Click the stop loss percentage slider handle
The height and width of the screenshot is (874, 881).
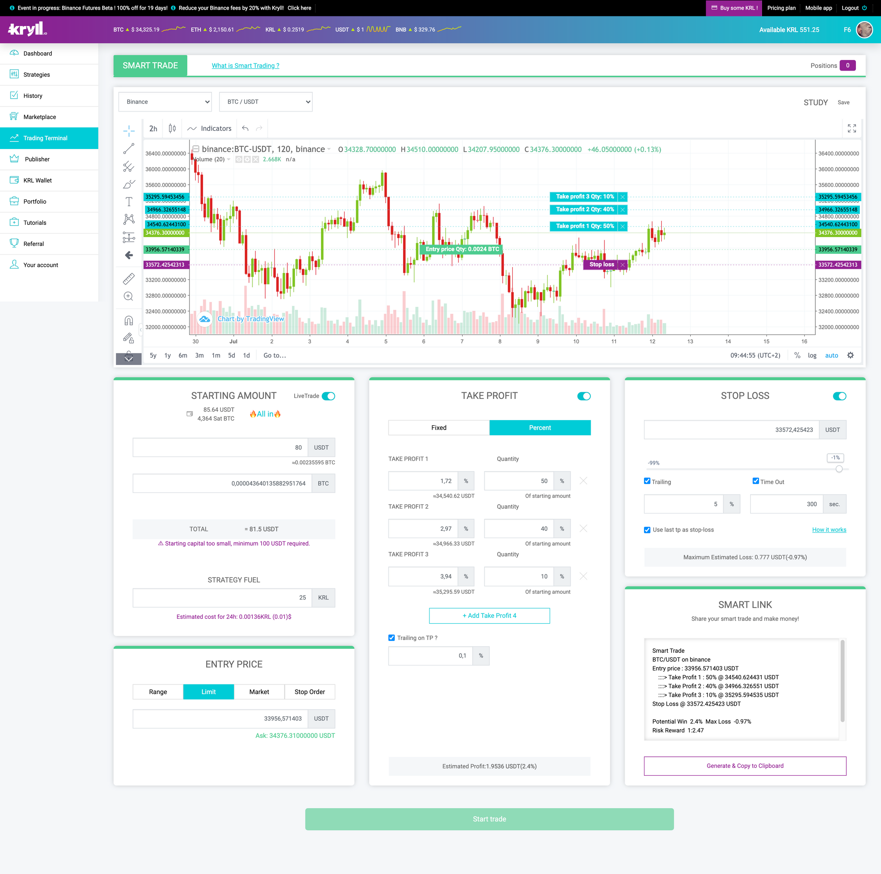point(839,469)
